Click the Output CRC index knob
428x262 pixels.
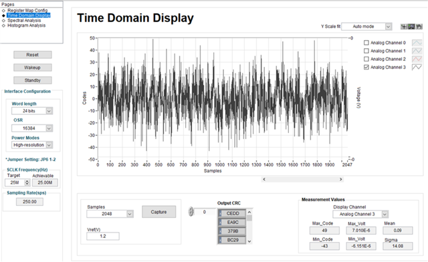coord(191,211)
